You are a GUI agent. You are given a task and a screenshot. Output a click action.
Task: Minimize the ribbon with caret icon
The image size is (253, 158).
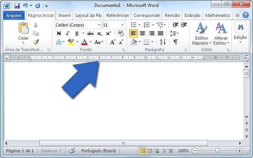click(x=237, y=15)
